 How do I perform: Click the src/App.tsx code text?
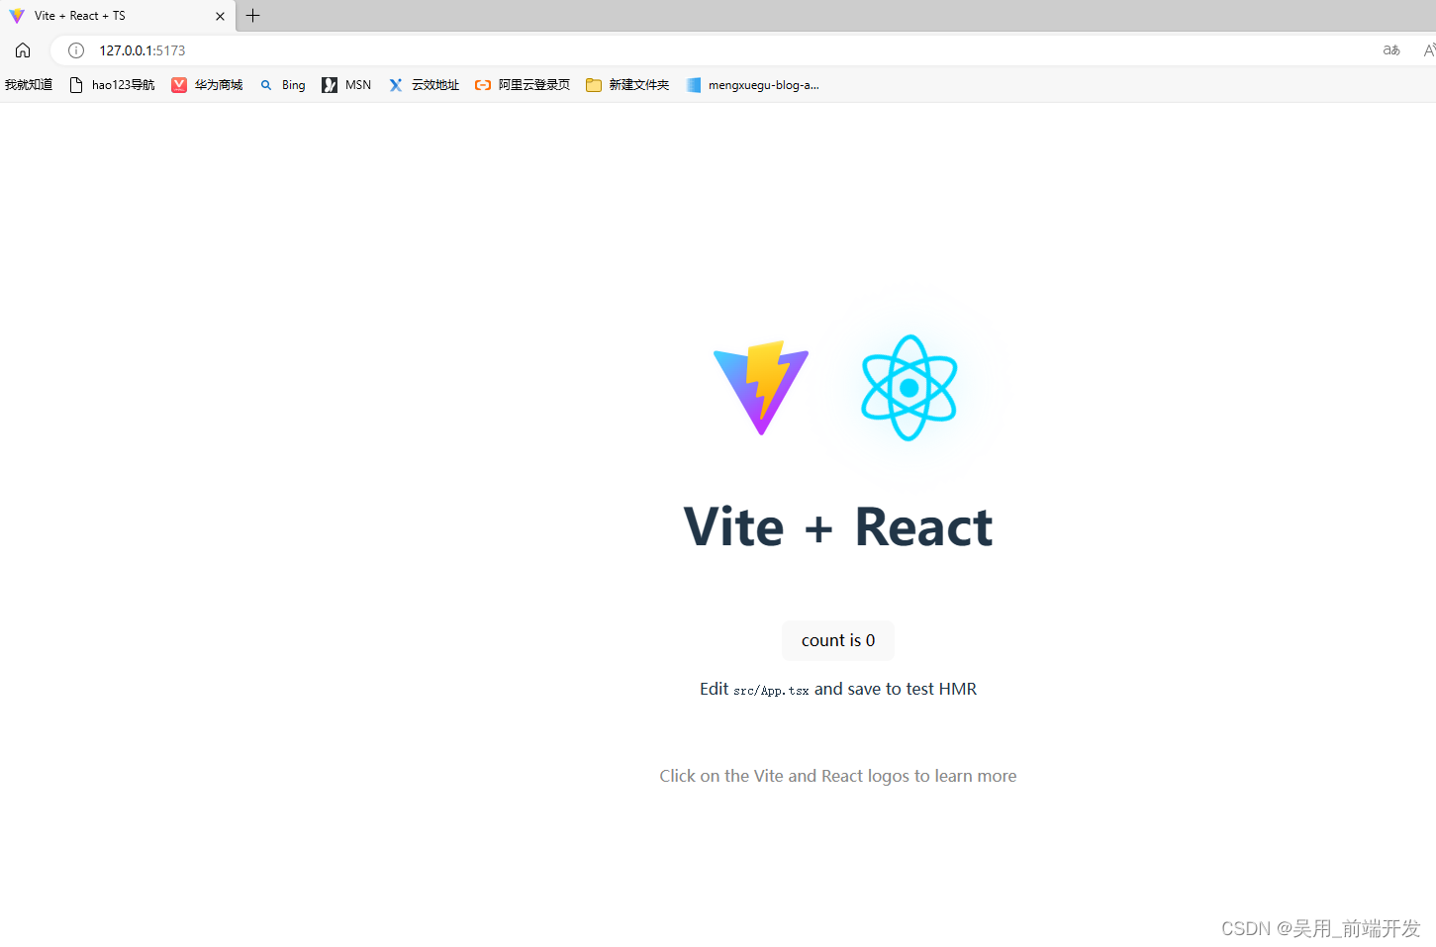coord(771,691)
